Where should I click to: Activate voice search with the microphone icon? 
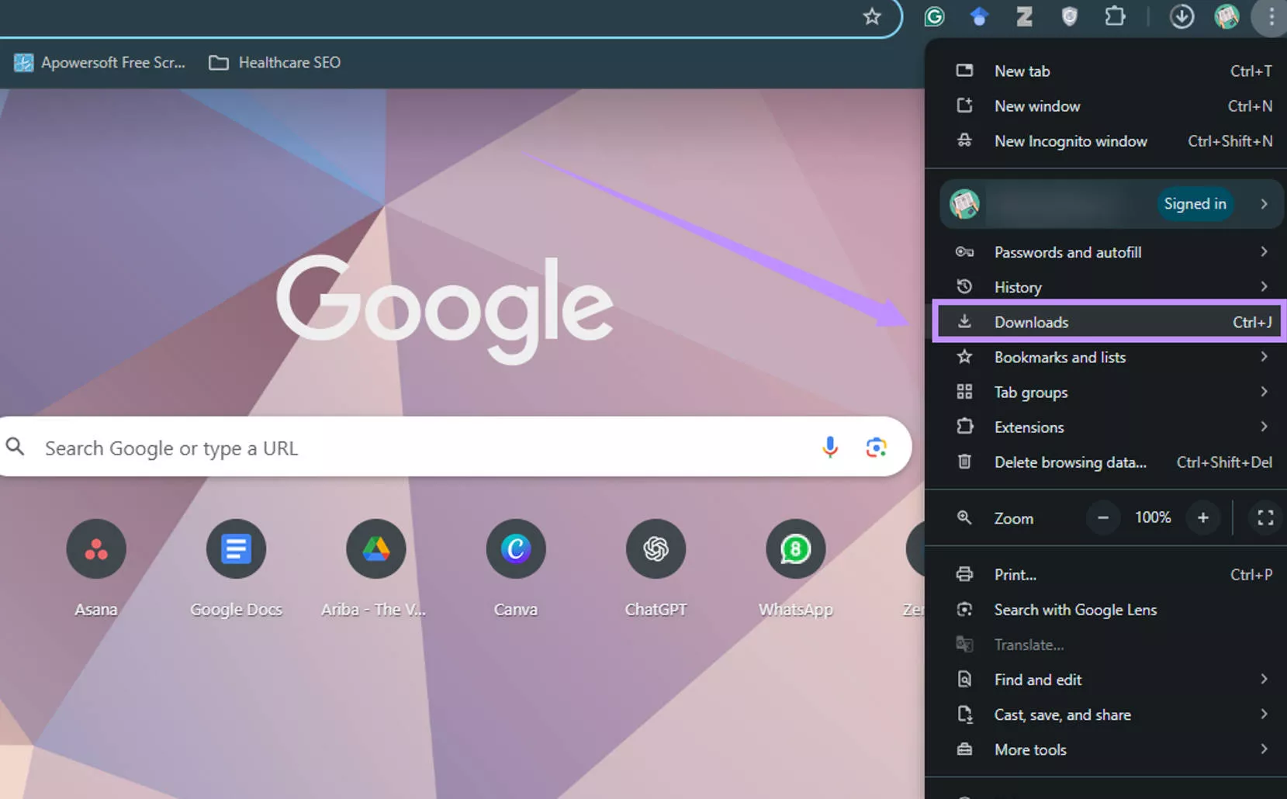coord(829,447)
